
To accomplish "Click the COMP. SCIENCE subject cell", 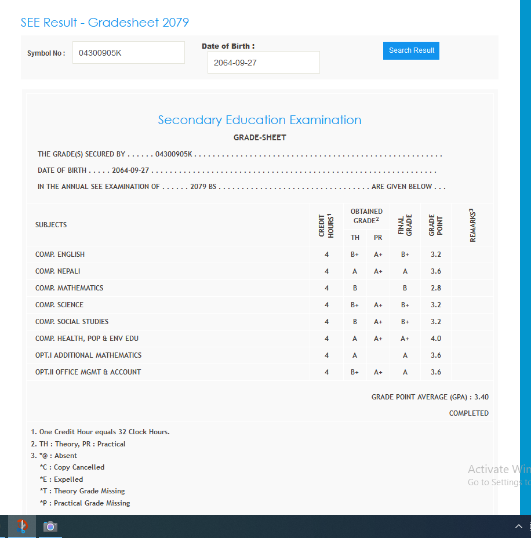I will point(59,305).
